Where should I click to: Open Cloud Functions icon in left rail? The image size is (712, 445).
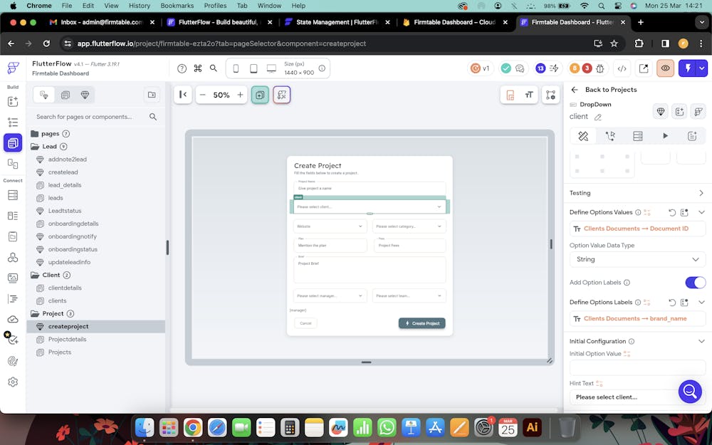13,319
